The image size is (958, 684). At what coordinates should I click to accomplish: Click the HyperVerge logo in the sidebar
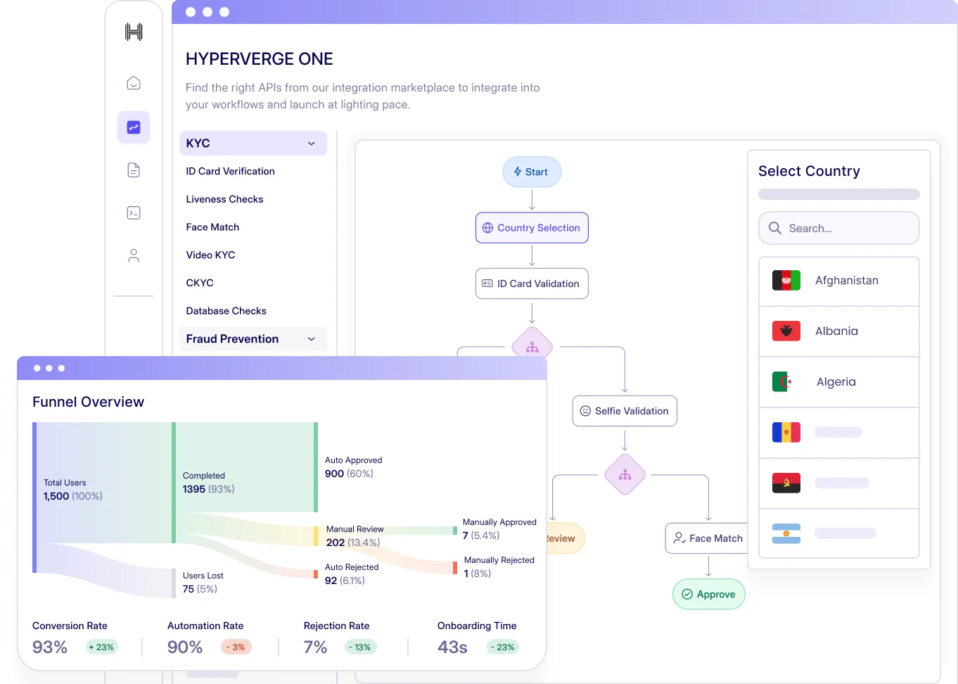(134, 32)
